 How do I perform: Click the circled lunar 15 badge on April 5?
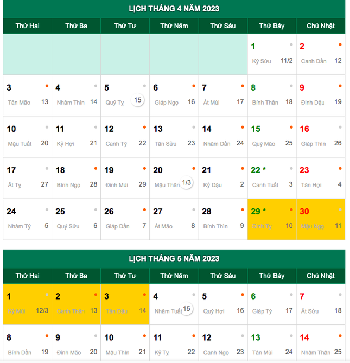(x=138, y=100)
